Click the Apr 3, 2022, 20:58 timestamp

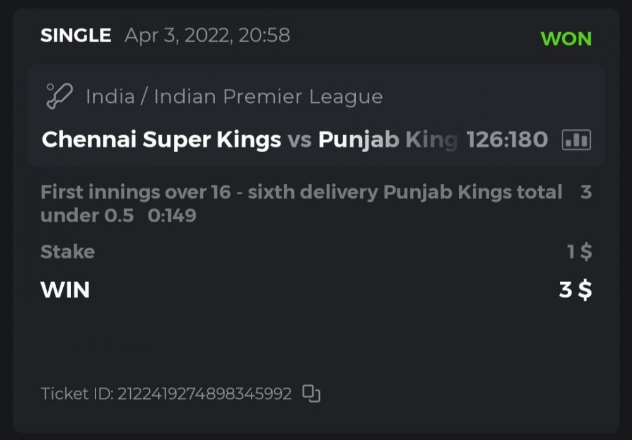[207, 35]
